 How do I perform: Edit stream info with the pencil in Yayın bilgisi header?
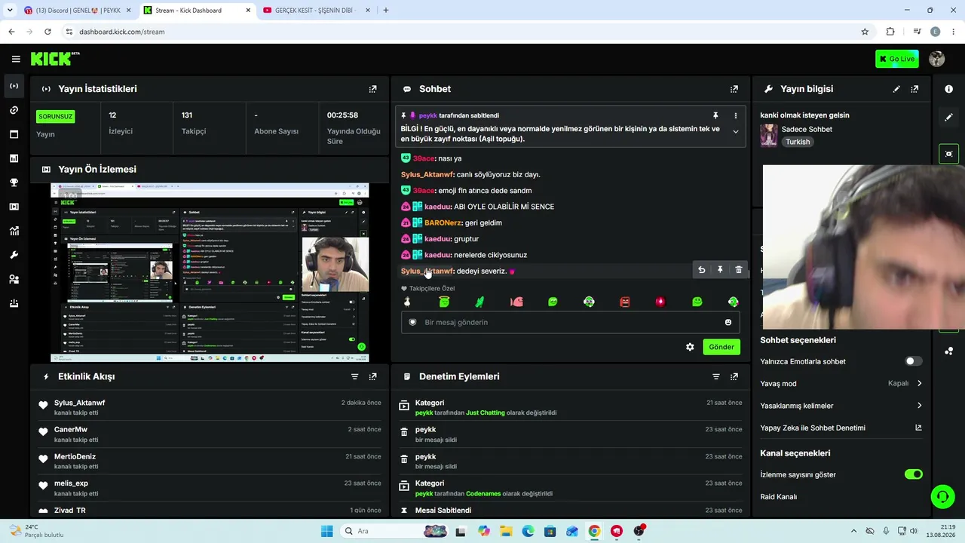click(896, 89)
